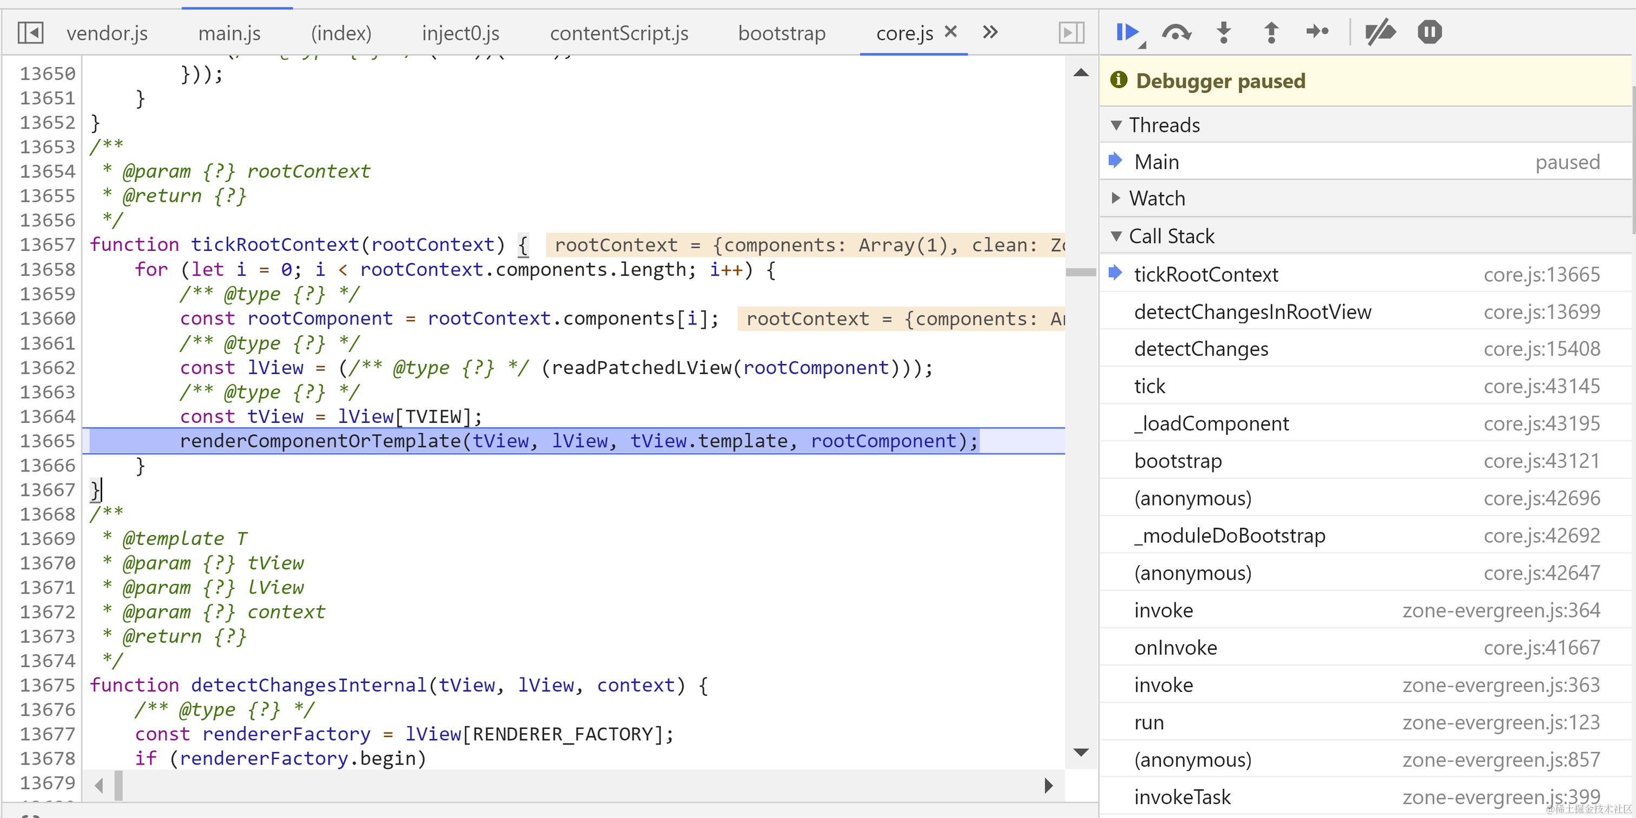Click the Step button

tap(1317, 32)
